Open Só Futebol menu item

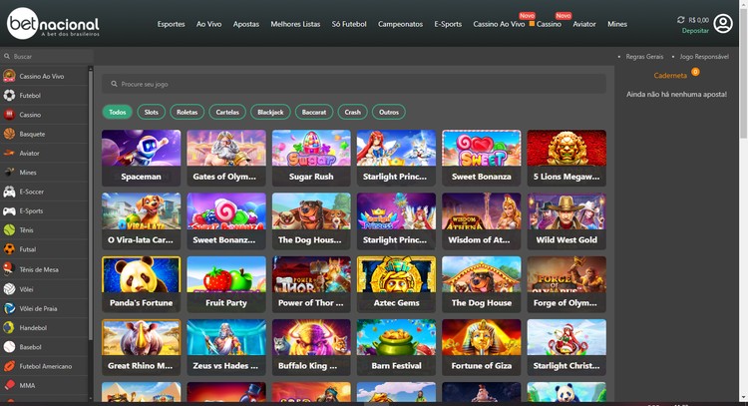click(x=349, y=24)
